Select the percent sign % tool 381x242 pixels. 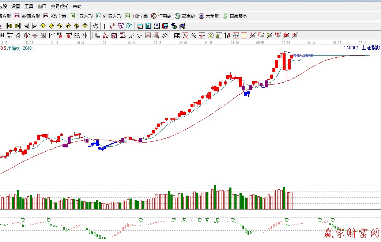click(x=194, y=35)
